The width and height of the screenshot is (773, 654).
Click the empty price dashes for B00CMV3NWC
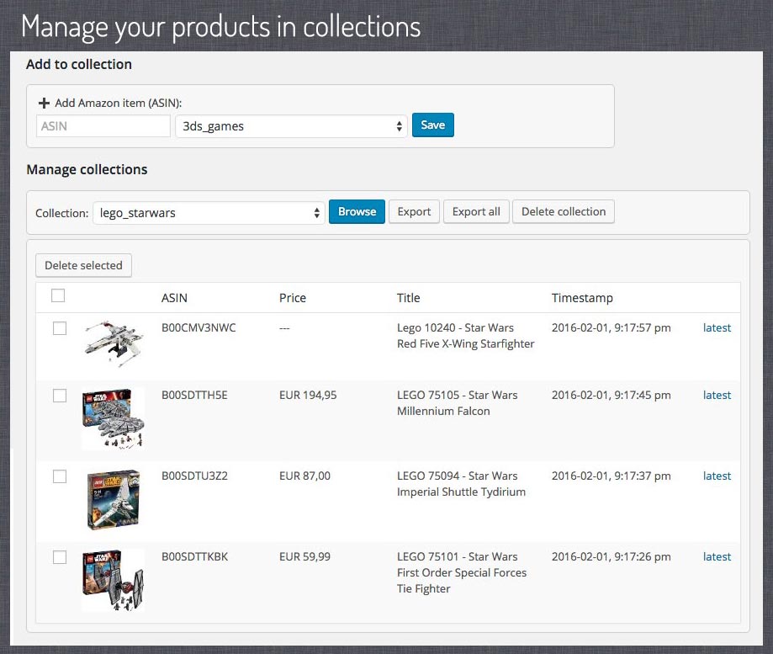point(284,328)
